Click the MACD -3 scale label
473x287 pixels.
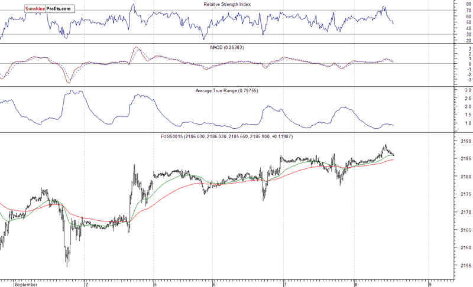coord(469,80)
